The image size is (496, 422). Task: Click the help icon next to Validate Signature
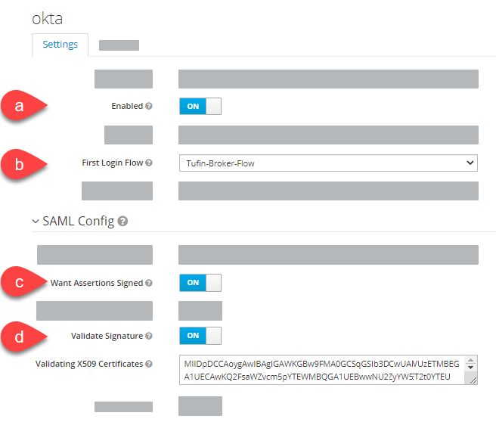tap(149, 336)
